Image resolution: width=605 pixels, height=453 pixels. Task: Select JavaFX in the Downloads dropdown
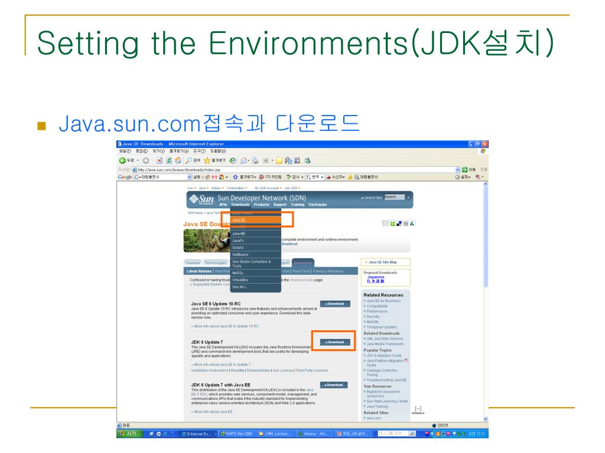click(x=256, y=241)
